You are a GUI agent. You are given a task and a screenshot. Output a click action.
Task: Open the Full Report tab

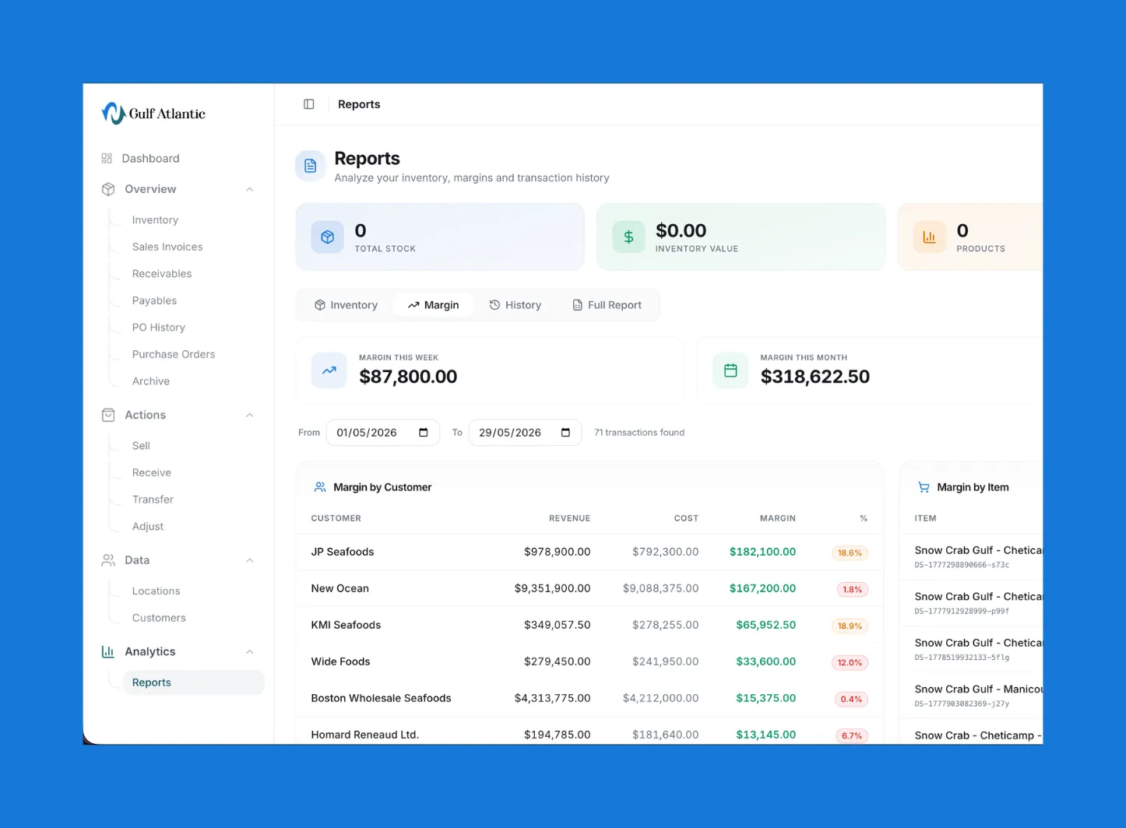[607, 305]
